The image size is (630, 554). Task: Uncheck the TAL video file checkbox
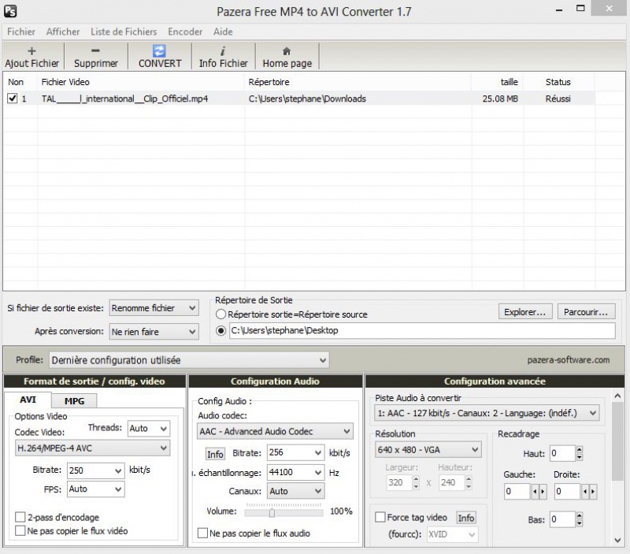(12, 99)
